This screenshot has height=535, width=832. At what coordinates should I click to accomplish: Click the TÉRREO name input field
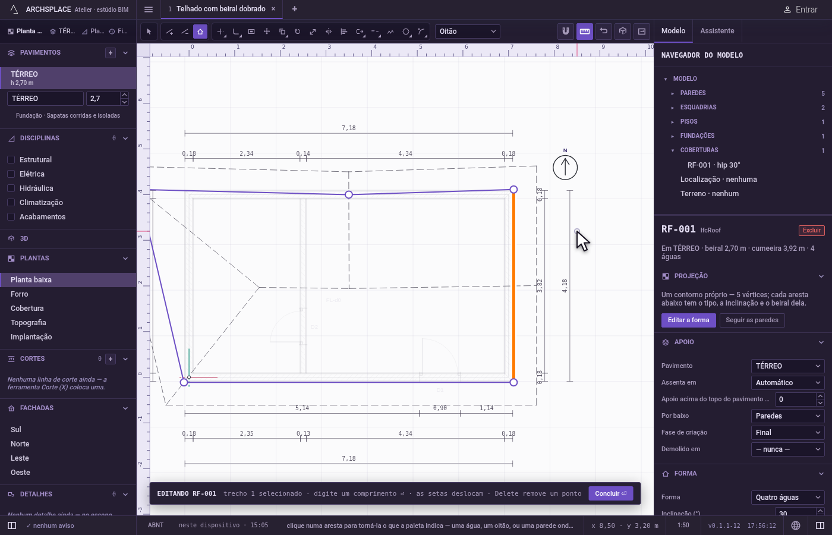(45, 99)
